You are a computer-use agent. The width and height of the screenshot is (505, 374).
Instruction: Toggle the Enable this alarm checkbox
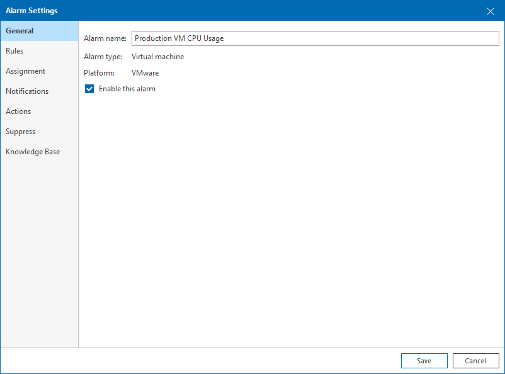pyautogui.click(x=89, y=89)
